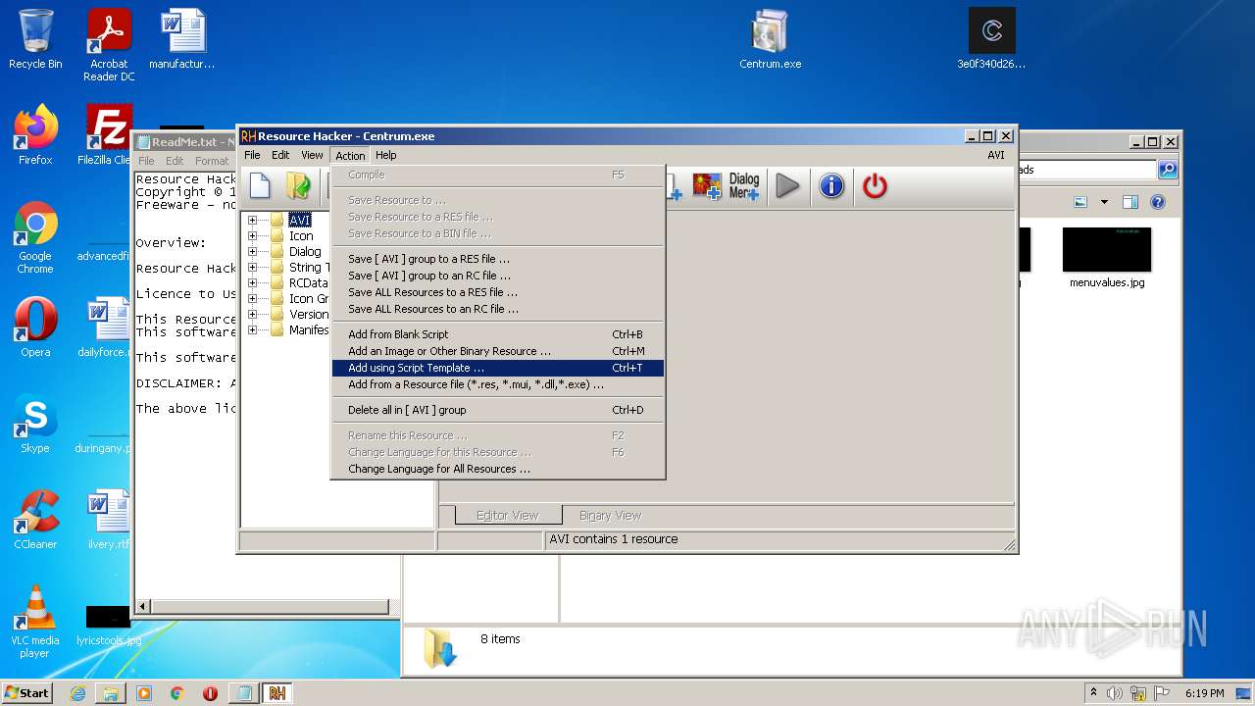Switch to Editor View tab
Viewport: 1255px width, 706px height.
[x=507, y=515]
